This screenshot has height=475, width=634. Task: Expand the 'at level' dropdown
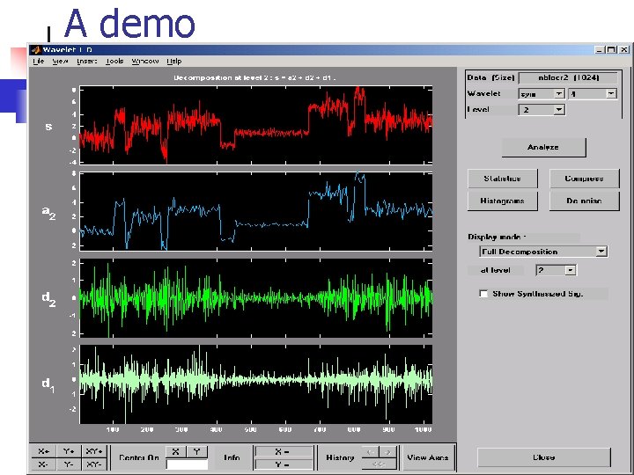click(x=570, y=270)
